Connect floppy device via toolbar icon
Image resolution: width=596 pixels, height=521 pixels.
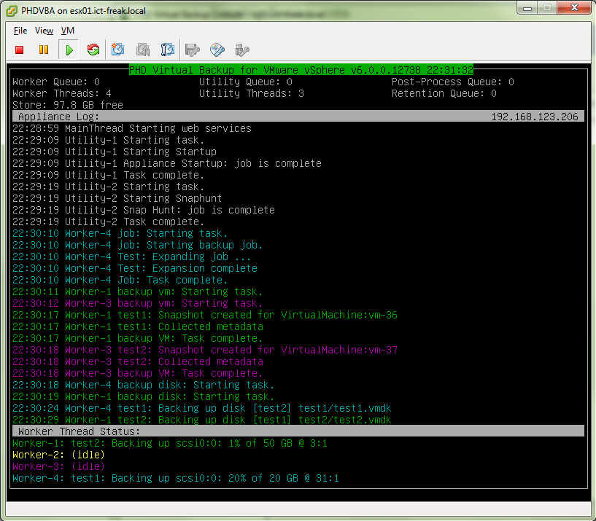tap(193, 50)
